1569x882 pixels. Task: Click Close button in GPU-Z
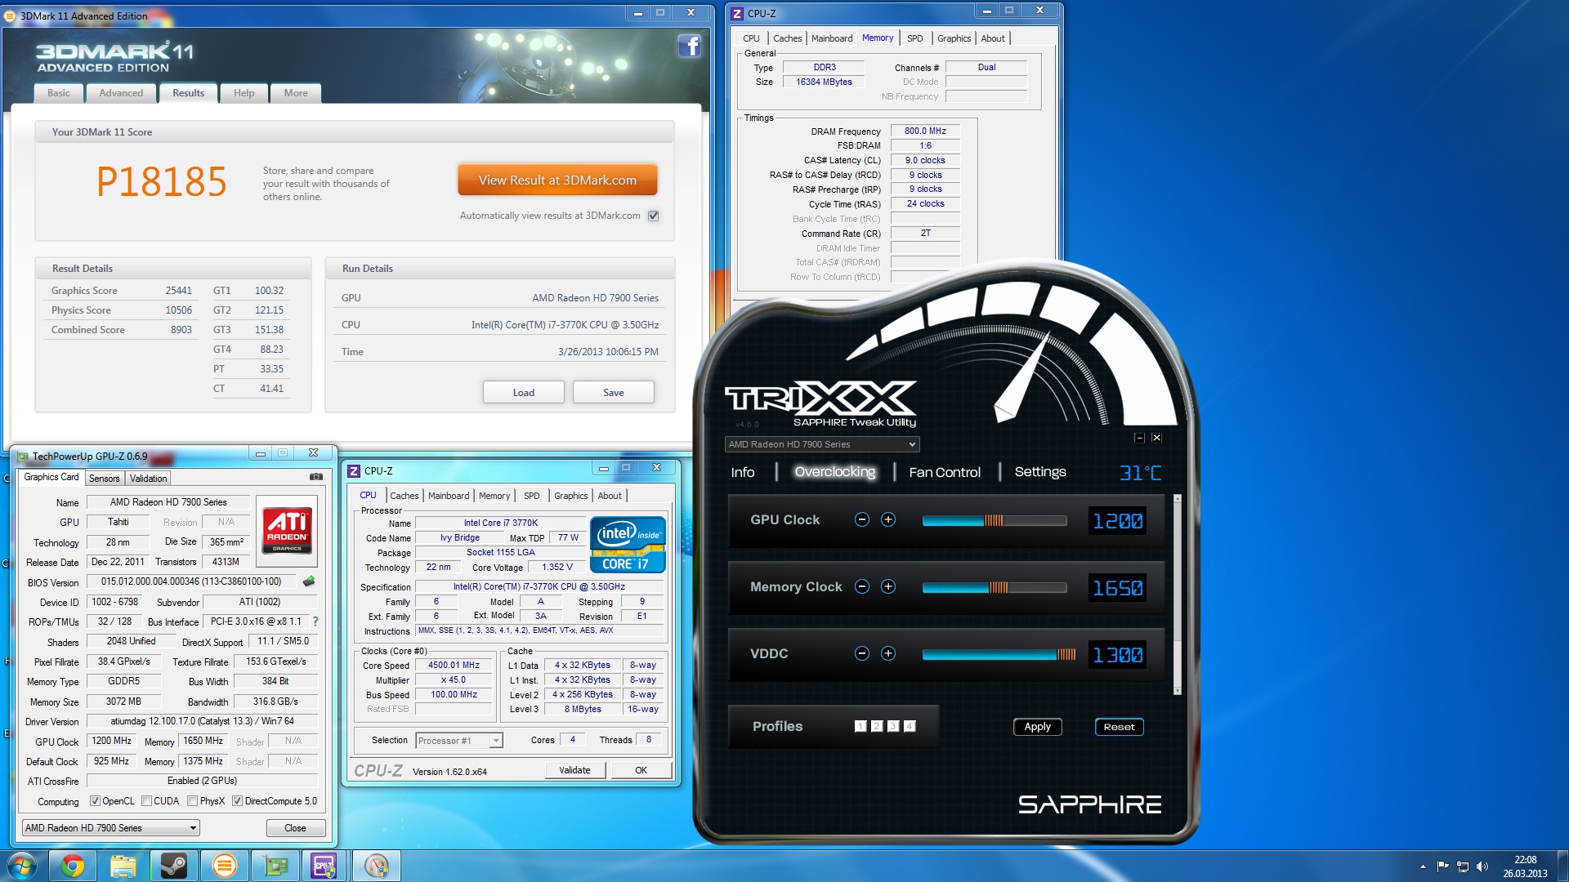tap(295, 828)
